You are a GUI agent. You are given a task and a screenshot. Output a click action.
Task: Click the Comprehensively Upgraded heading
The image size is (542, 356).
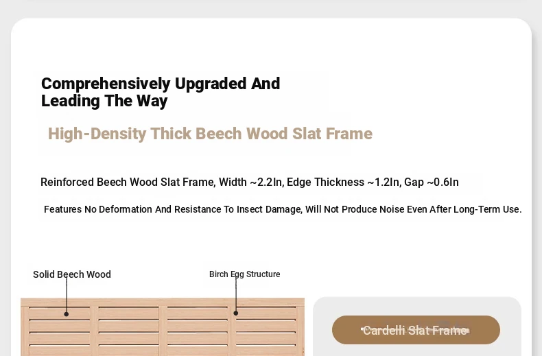pyautogui.click(x=161, y=92)
